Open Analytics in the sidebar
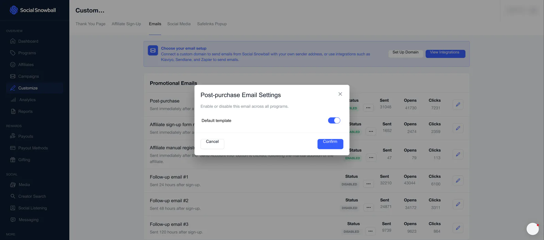The height and width of the screenshot is (240, 544). tap(27, 100)
